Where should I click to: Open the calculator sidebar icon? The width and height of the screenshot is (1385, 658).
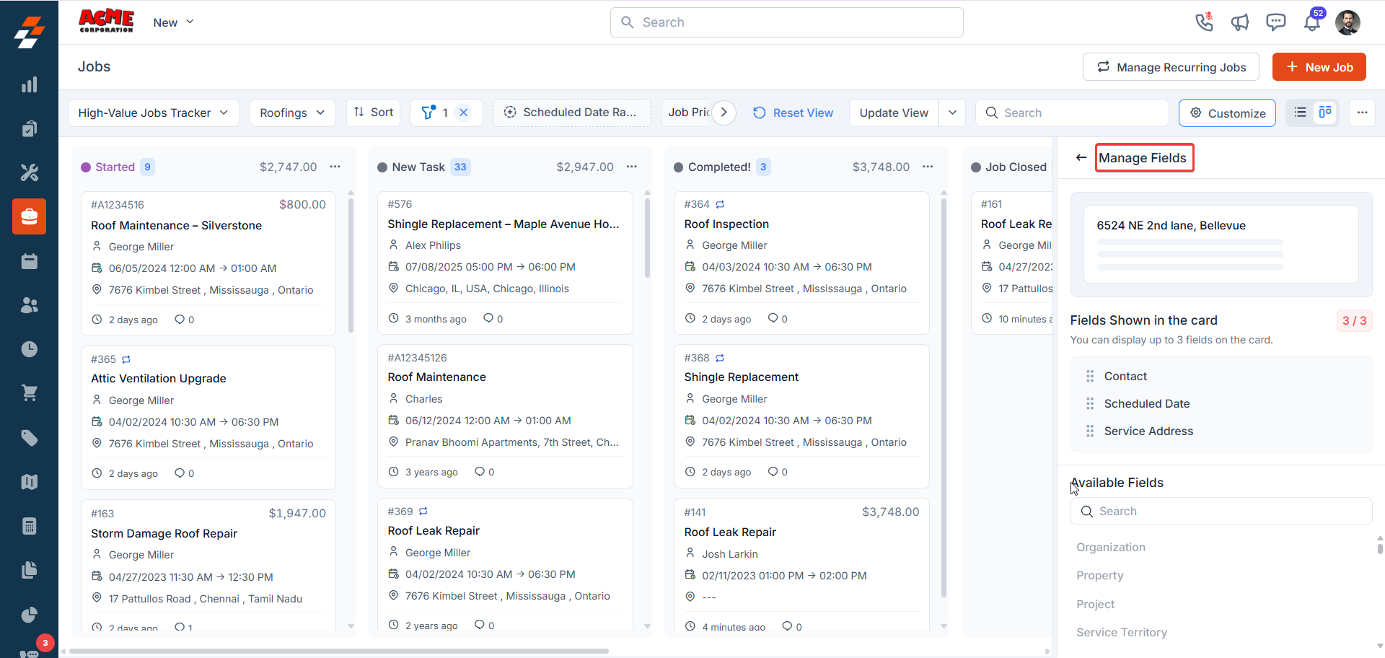29,526
